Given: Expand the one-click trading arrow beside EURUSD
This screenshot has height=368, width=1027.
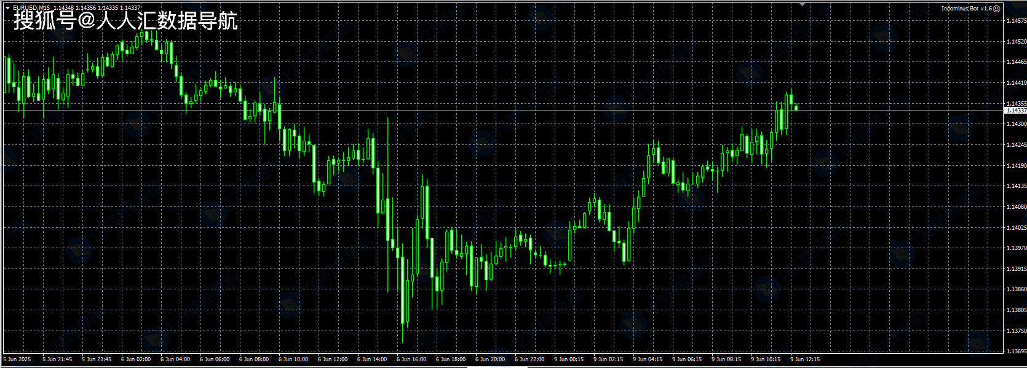Looking at the screenshot, I should [x=7, y=8].
